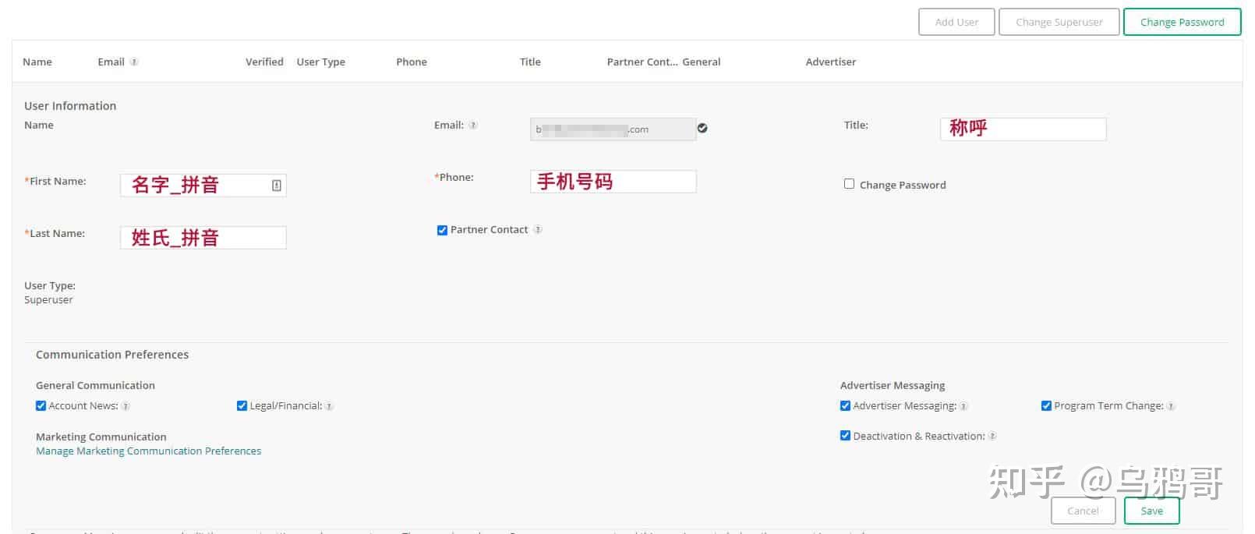Click the User Information heading

(x=70, y=106)
